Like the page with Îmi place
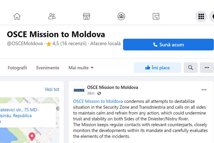The image size is (214, 143). 158,67
